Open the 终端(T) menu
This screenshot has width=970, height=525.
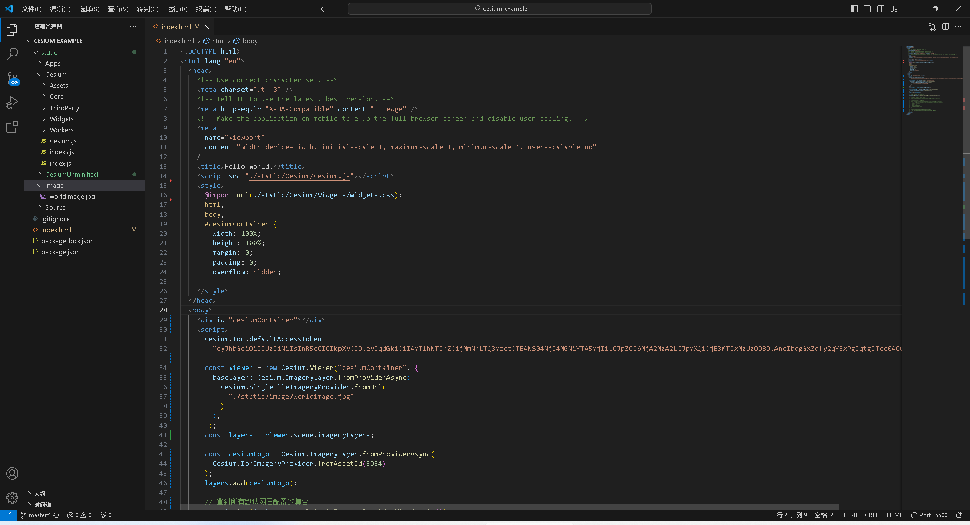tap(206, 9)
